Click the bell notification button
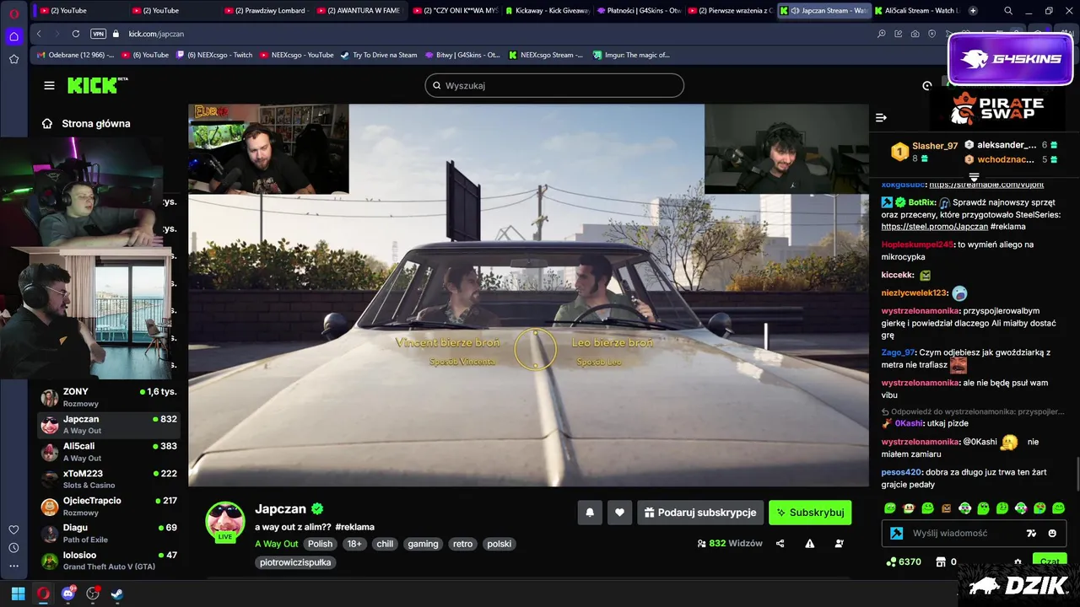This screenshot has height=607, width=1080. (590, 512)
